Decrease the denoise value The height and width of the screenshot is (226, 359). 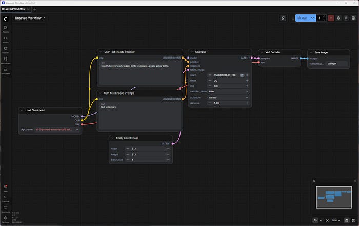click(x=210, y=103)
